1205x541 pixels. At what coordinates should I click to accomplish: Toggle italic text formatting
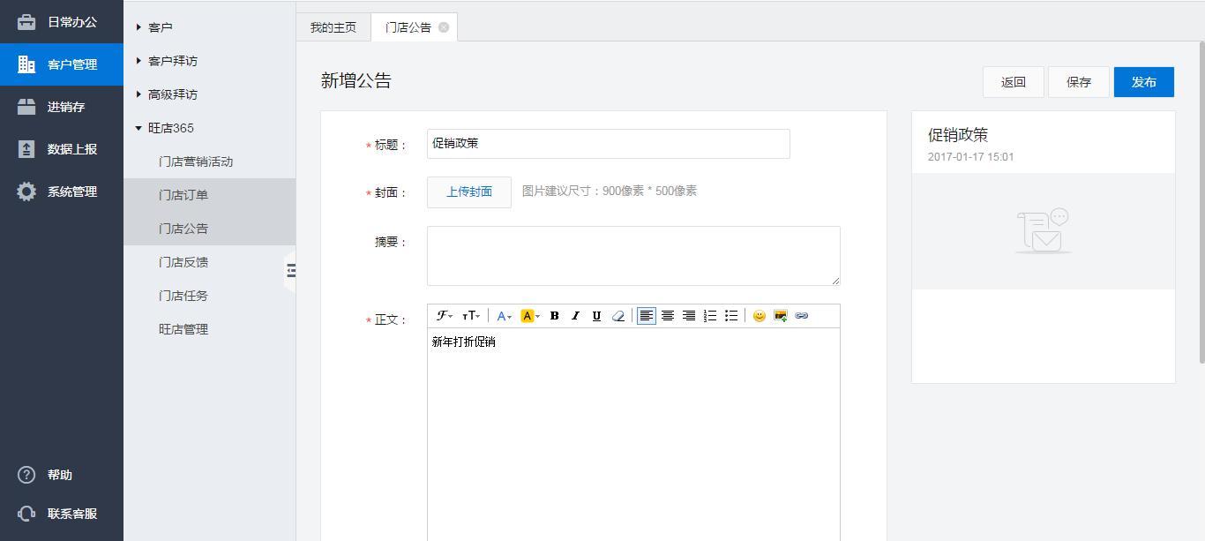[575, 316]
